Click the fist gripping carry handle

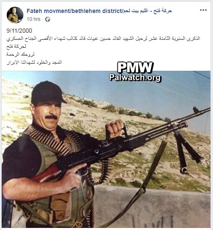(115, 129)
